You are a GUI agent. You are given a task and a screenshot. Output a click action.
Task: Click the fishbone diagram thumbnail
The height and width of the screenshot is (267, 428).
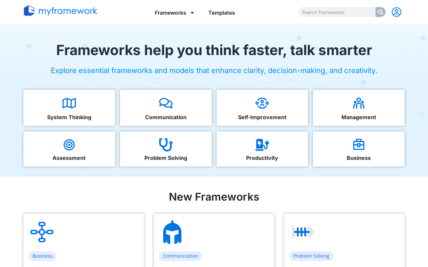pos(302,232)
